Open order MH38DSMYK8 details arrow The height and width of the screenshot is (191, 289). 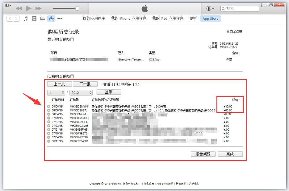click(49, 107)
